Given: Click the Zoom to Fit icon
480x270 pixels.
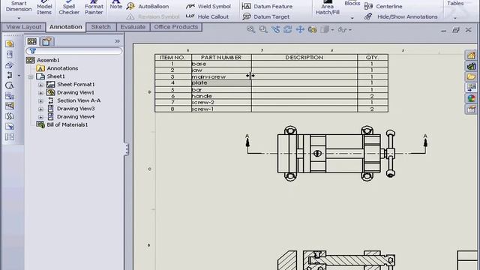Looking at the screenshot, I should (250, 29).
